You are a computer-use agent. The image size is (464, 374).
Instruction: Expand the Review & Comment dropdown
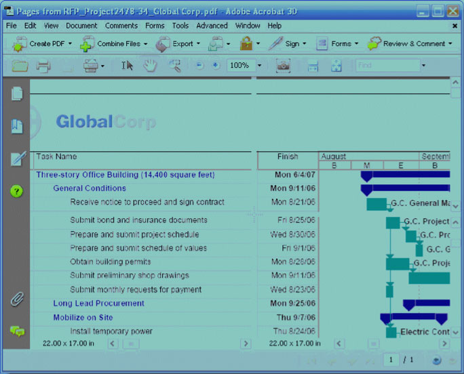click(410, 44)
